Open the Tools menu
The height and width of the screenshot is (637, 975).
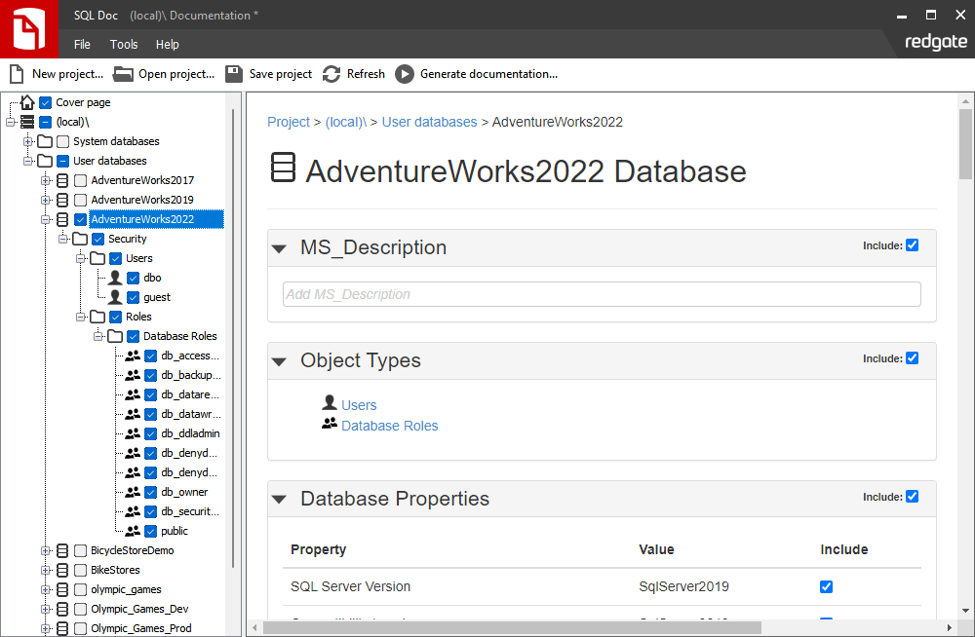tap(124, 44)
